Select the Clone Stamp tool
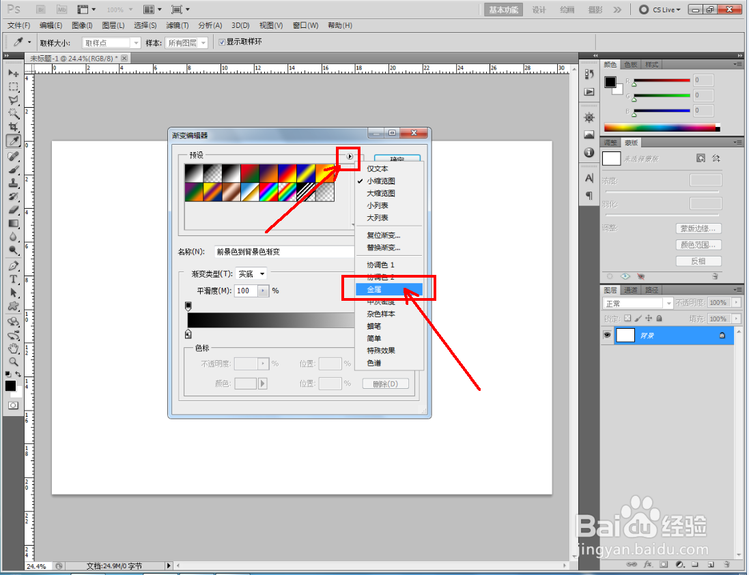Image resolution: width=749 pixels, height=575 pixels. 14,183
